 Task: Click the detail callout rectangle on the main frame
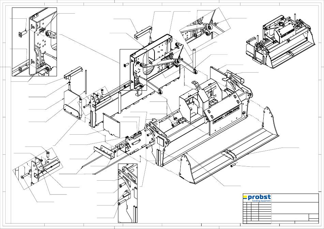(x=133, y=70)
